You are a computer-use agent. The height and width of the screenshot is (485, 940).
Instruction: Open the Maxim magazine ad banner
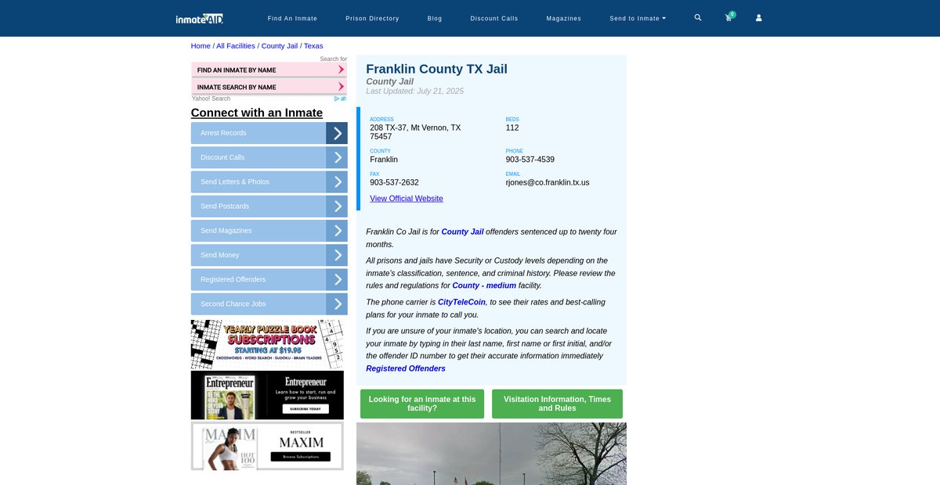click(x=267, y=446)
